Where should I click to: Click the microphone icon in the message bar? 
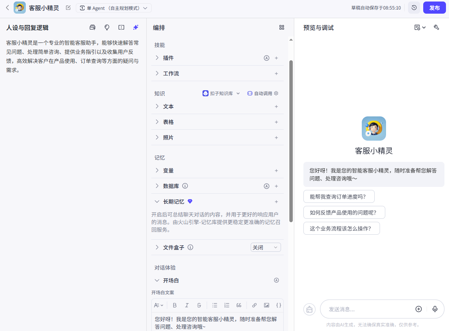435,309
